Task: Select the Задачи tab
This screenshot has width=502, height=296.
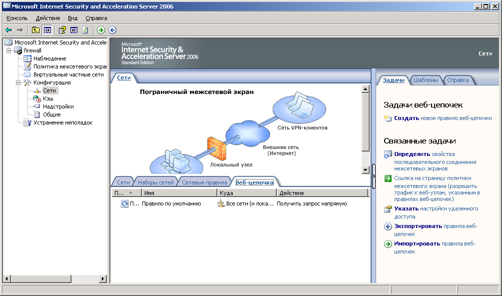Action: (394, 80)
